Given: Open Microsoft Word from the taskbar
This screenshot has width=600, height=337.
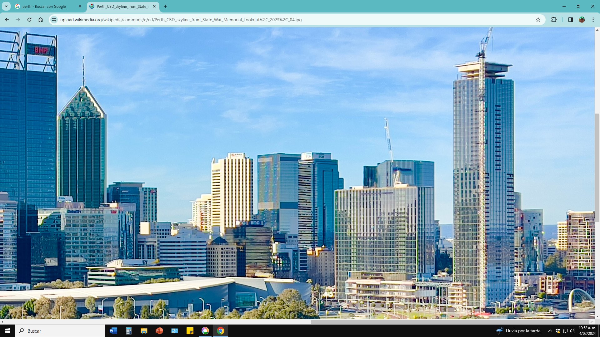Looking at the screenshot, I should 113,331.
